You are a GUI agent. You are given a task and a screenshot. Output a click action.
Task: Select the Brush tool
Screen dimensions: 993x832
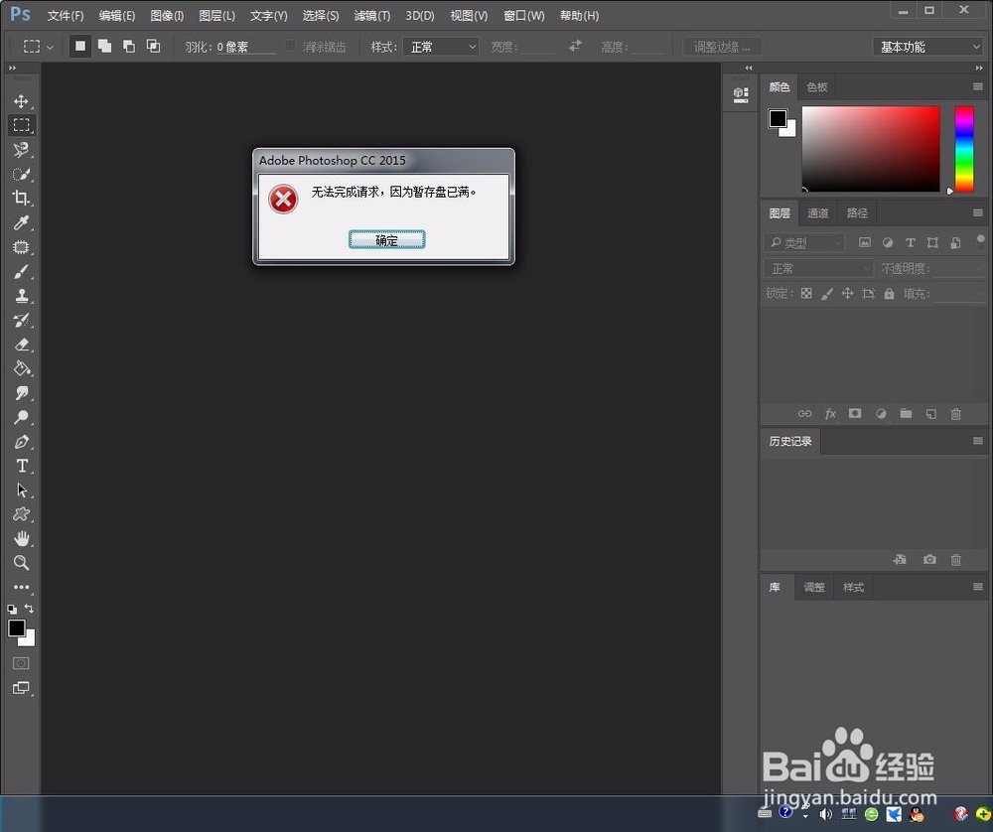tap(21, 272)
